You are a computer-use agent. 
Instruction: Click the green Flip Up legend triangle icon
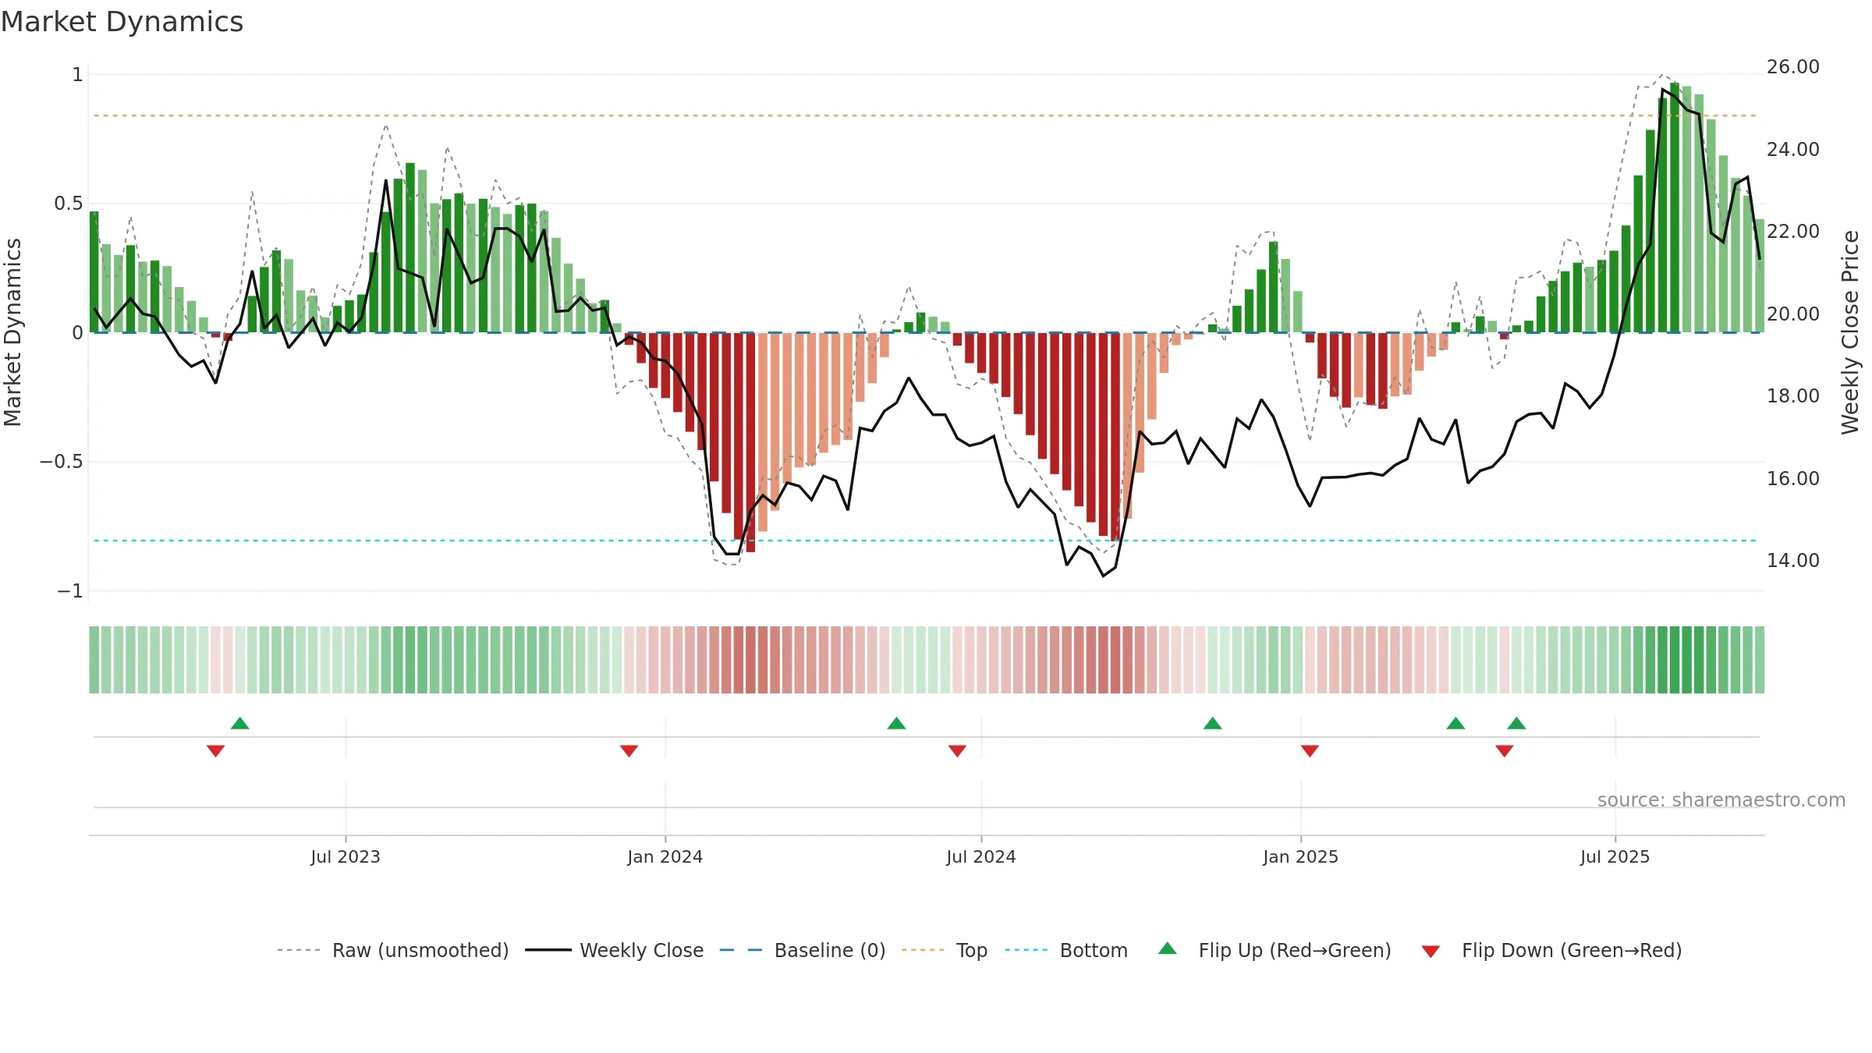click(1168, 948)
